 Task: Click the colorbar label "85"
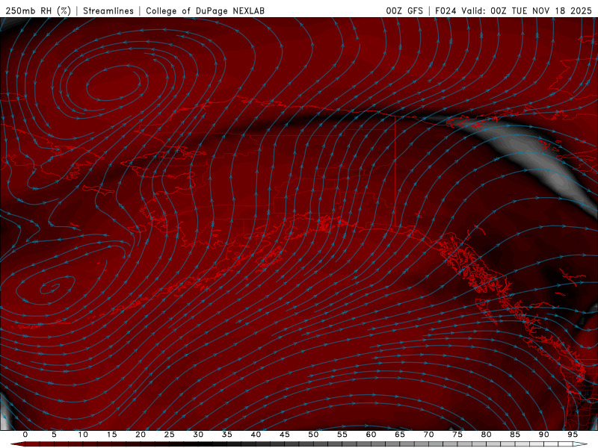515,435
